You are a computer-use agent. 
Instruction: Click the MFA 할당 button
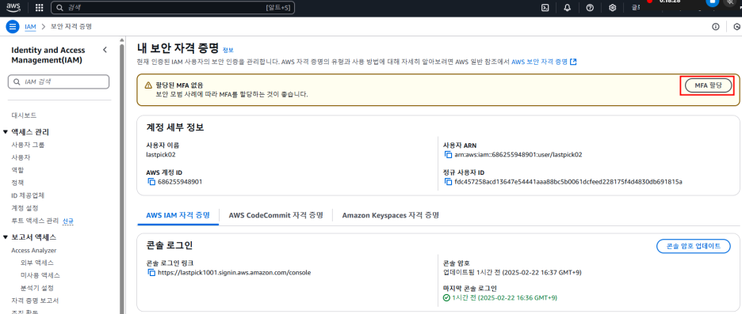coord(709,85)
